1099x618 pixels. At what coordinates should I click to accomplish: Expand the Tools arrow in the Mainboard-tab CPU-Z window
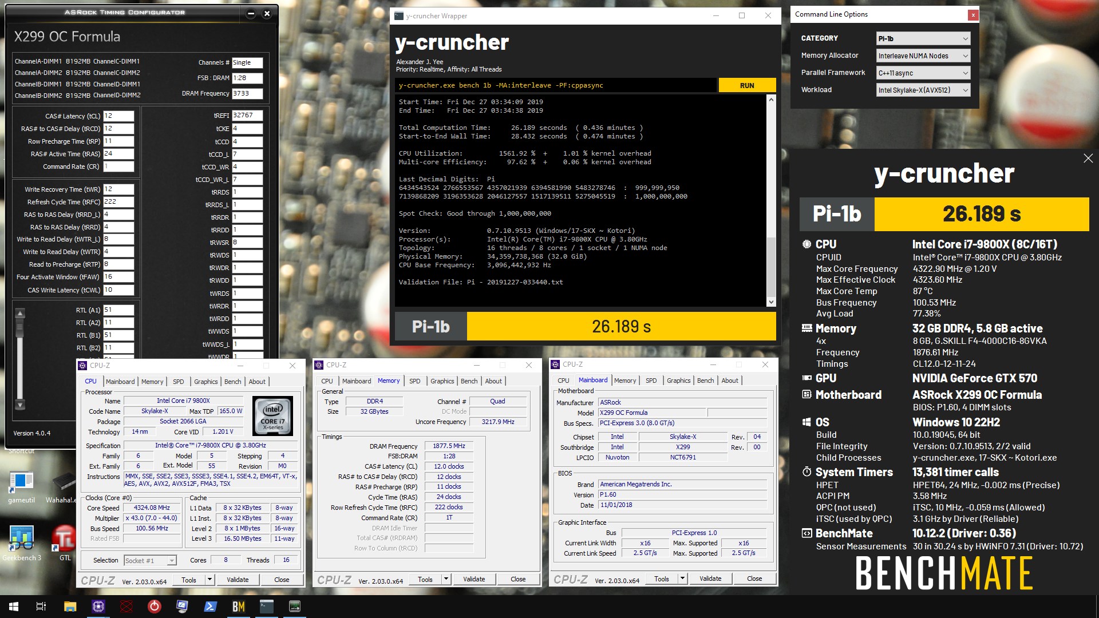pyautogui.click(x=682, y=579)
